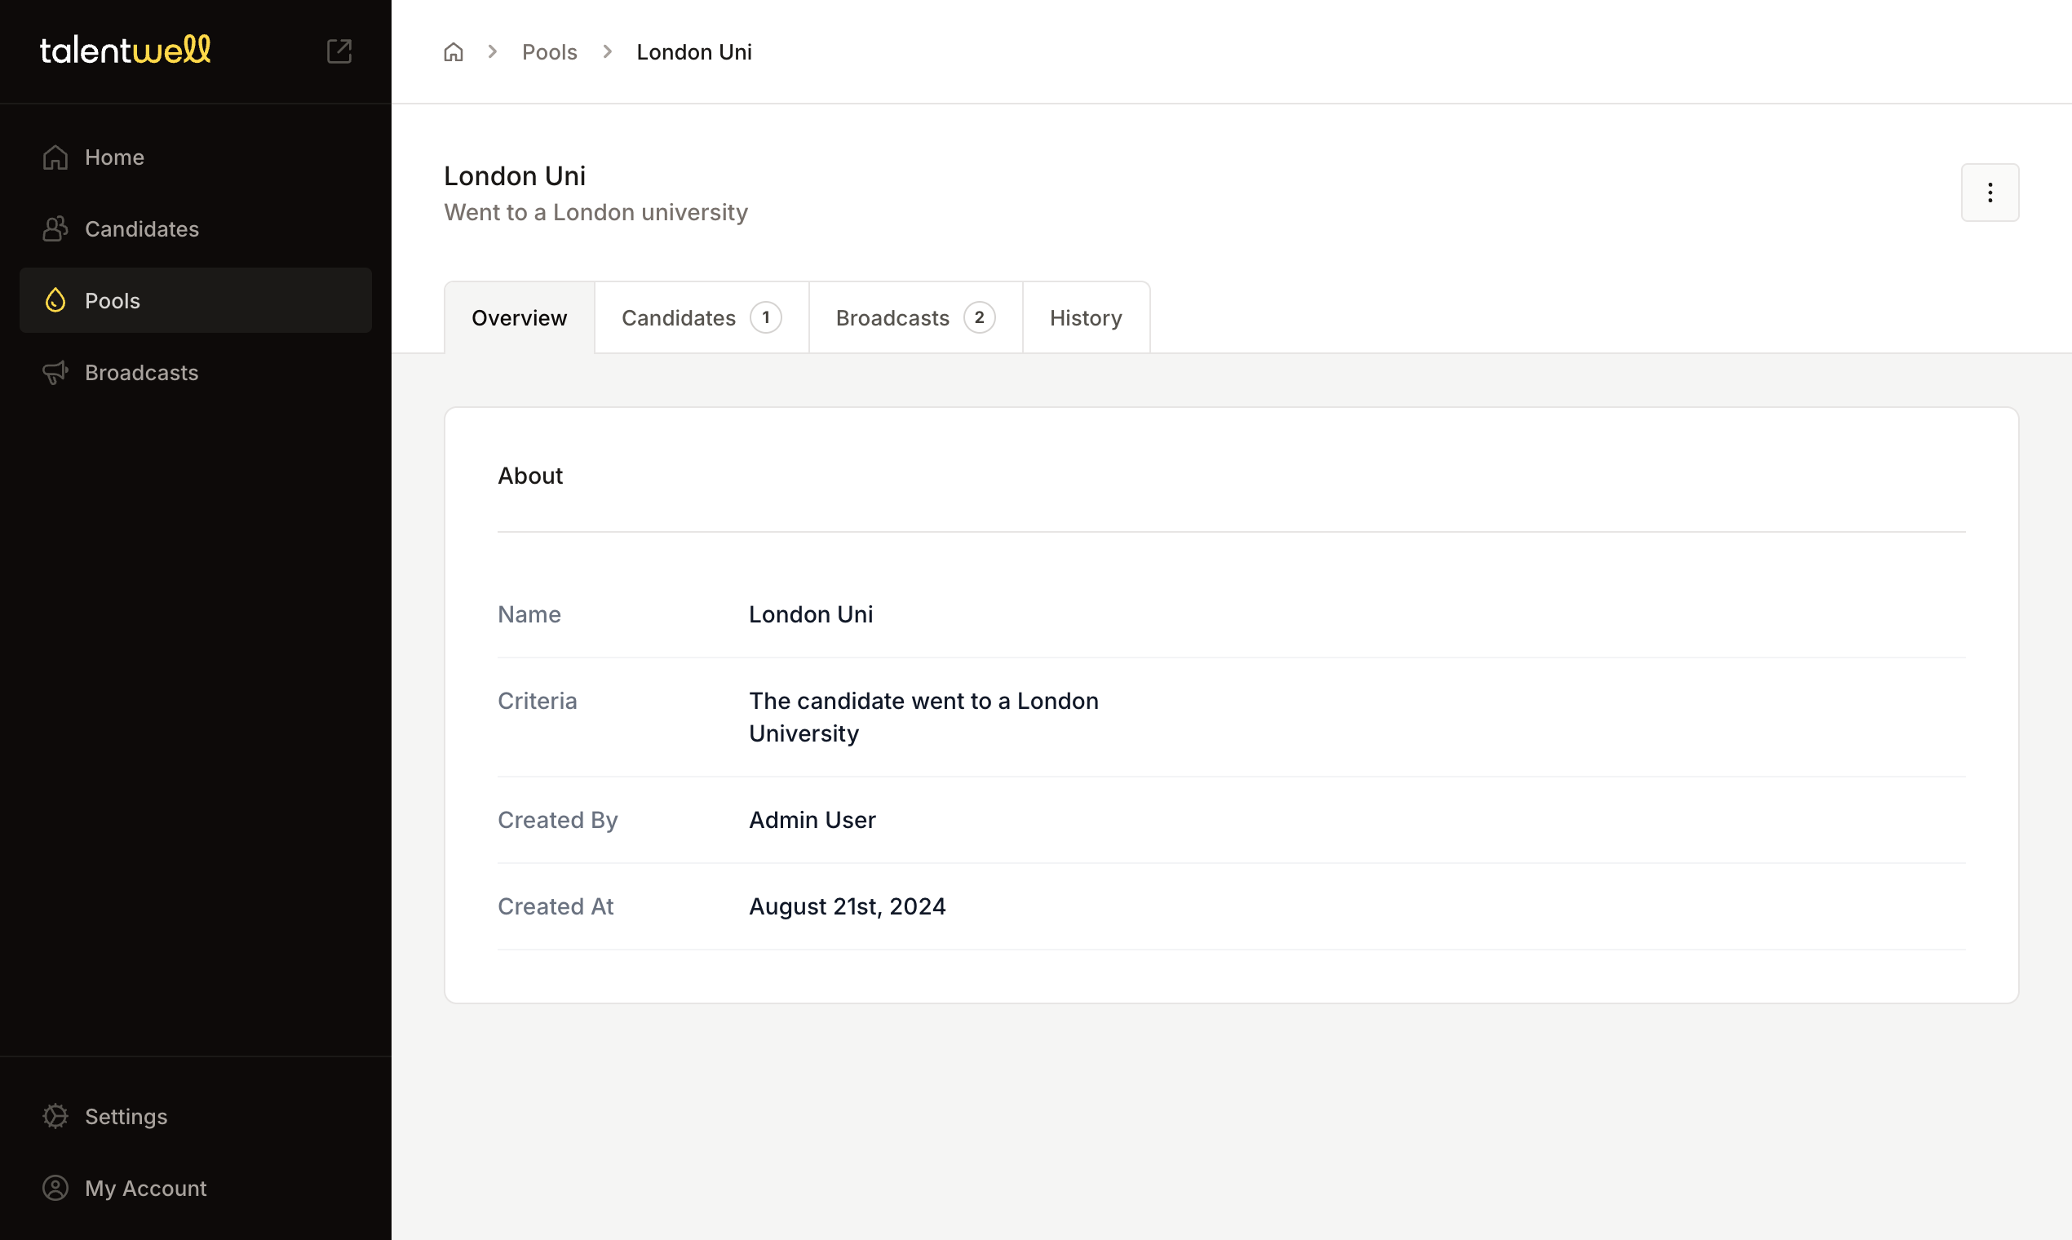Click the Settings gear icon

(x=55, y=1115)
